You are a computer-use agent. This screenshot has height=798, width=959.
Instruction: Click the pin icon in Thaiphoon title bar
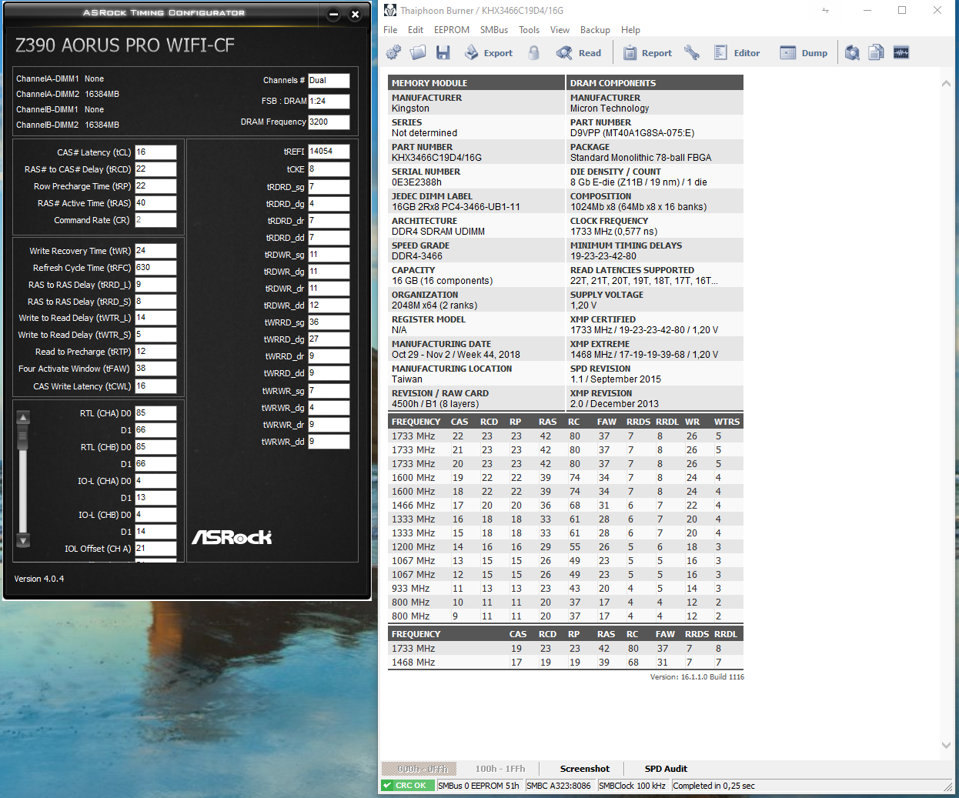[x=825, y=10]
